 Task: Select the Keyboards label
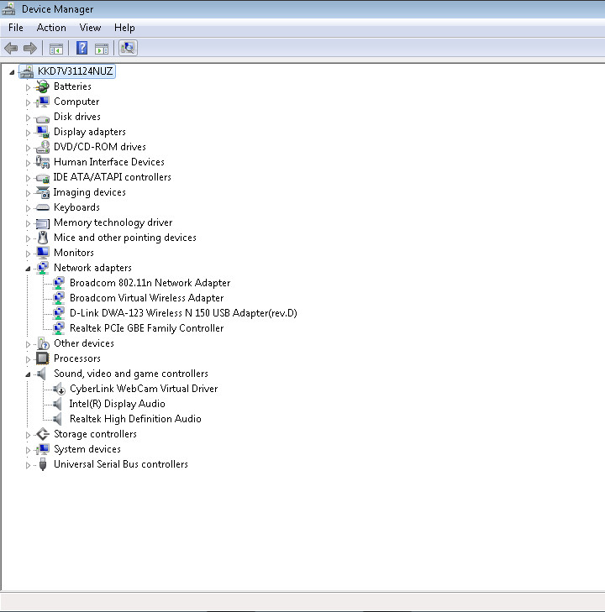(76, 207)
